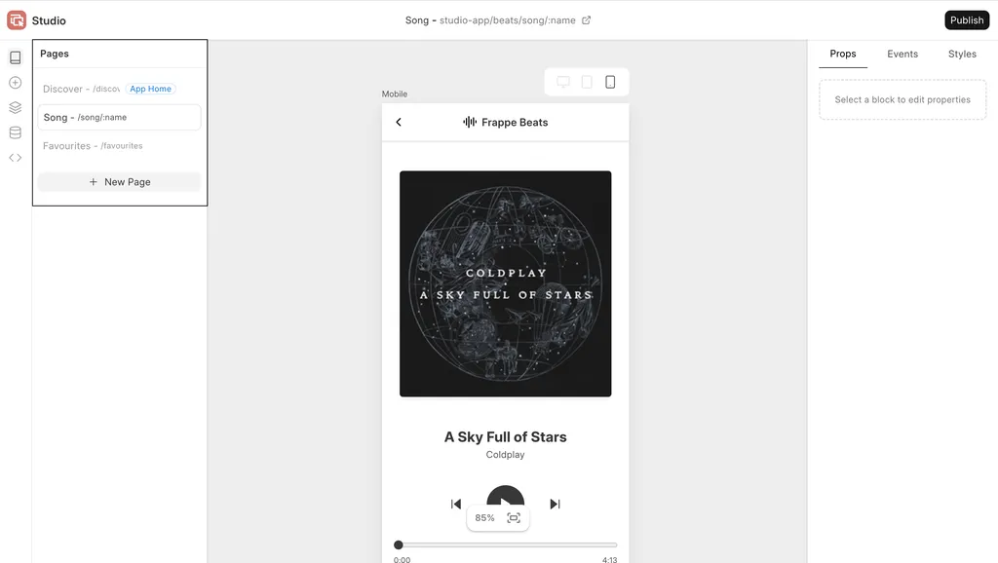Viewport: 998px width, 563px height.
Task: Click the Publish button
Action: coord(967,20)
